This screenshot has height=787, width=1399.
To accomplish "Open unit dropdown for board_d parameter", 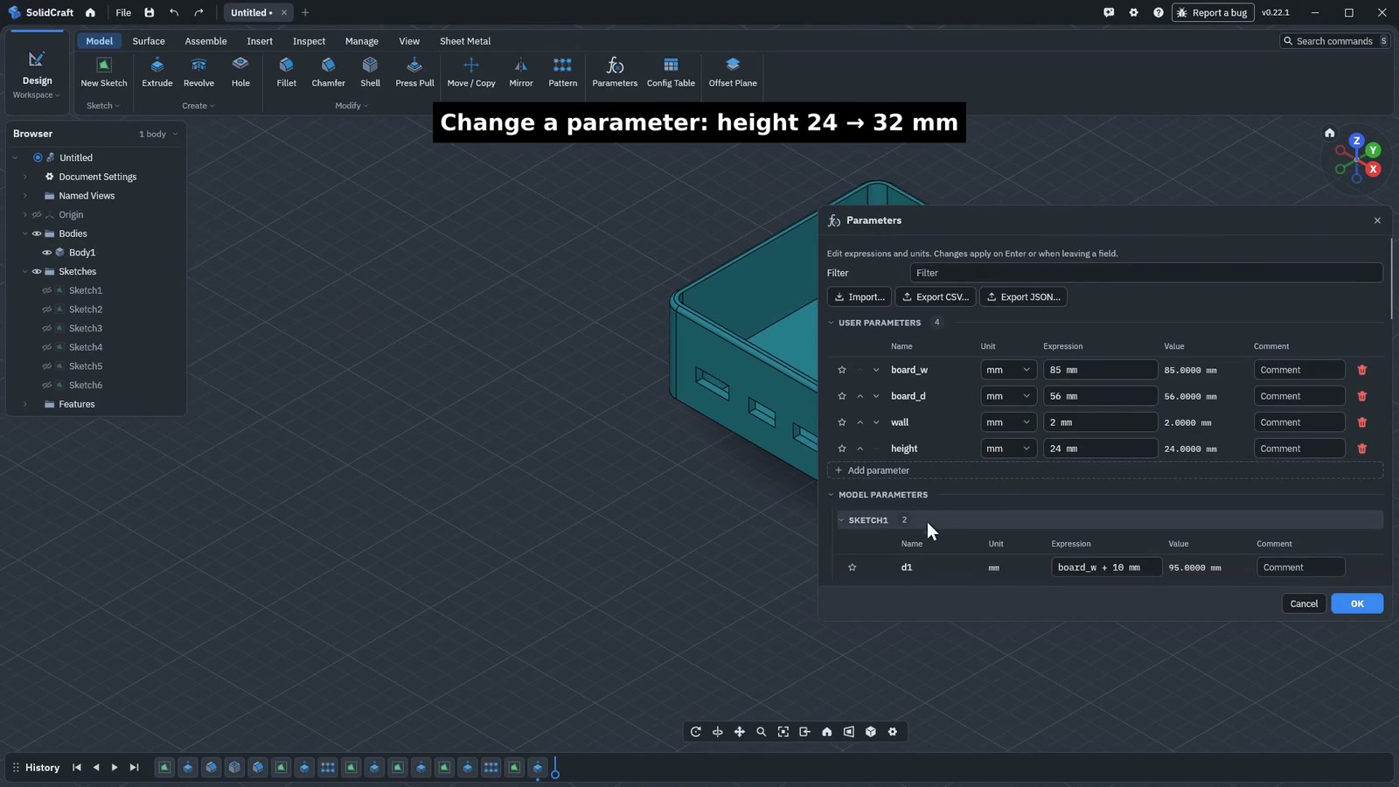I will 1008,396.
